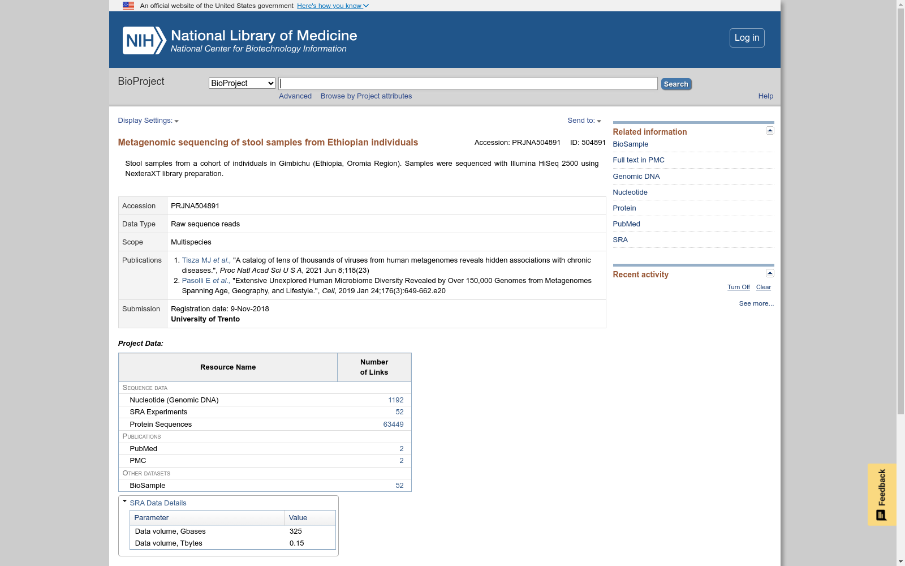Click the NIH logo

(144, 40)
